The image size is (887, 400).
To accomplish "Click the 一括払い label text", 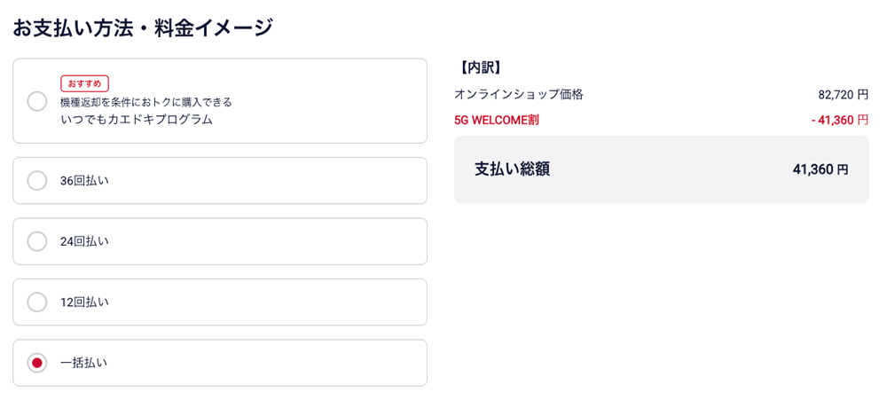I will tap(83, 363).
